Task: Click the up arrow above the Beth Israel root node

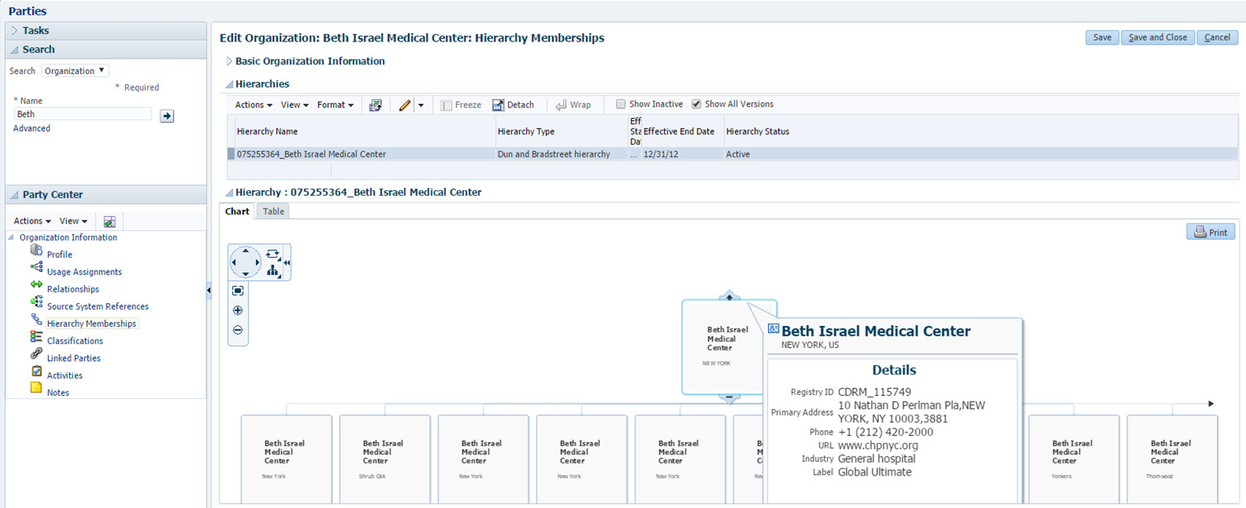Action: tap(729, 297)
